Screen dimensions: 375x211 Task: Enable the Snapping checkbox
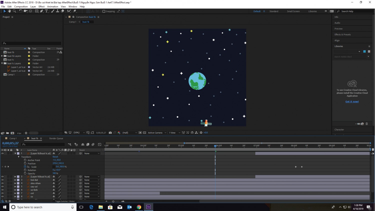point(104,11)
